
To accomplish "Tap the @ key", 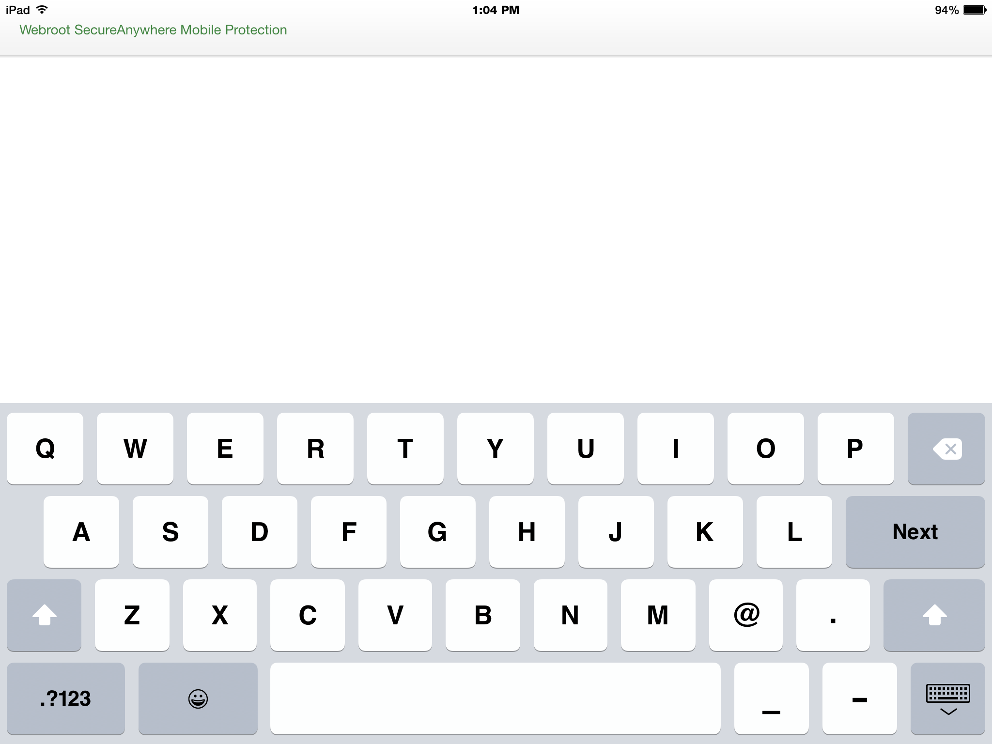I will click(746, 615).
